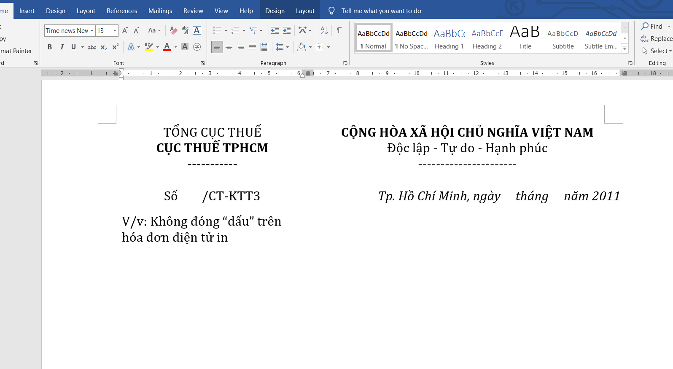This screenshot has width=673, height=369.
Task: Apply the red font color swatch
Action: tap(167, 47)
